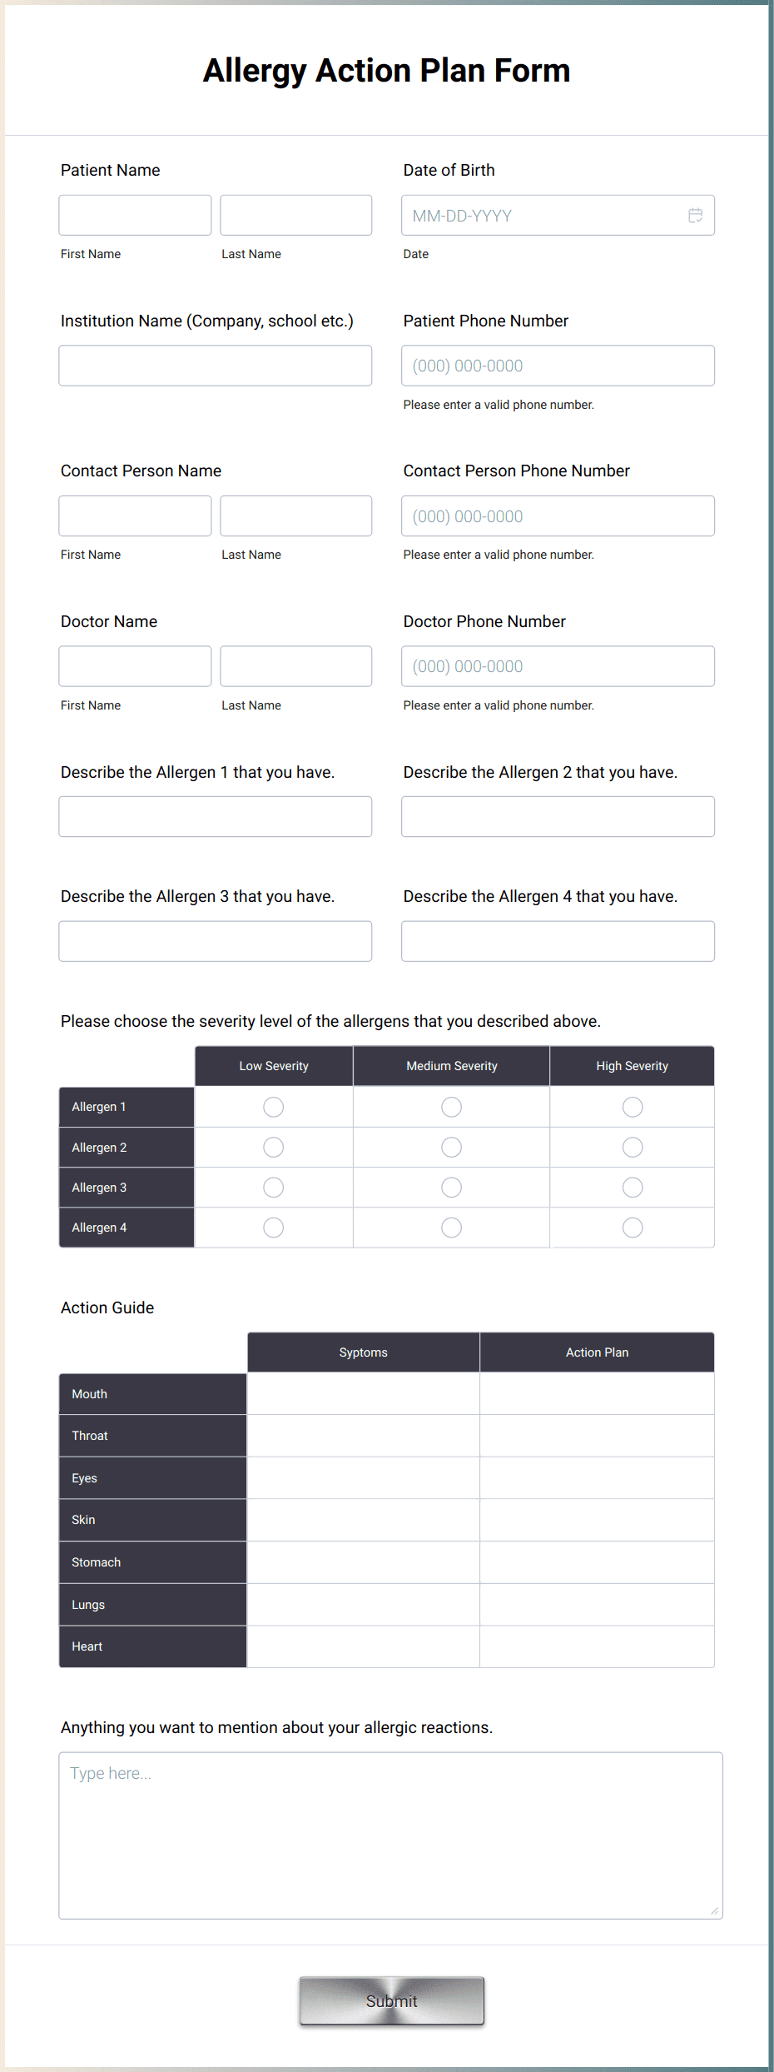The image size is (774, 2072).
Task: Select the Contact Person Phone Number input
Action: point(558,516)
